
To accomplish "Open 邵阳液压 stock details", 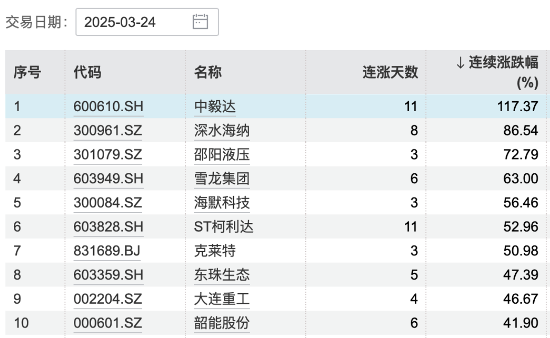I will pyautogui.click(x=222, y=155).
